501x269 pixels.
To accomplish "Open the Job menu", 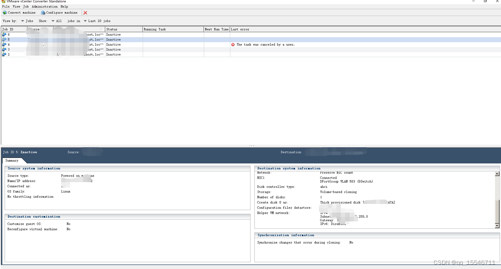I will click(x=25, y=6).
